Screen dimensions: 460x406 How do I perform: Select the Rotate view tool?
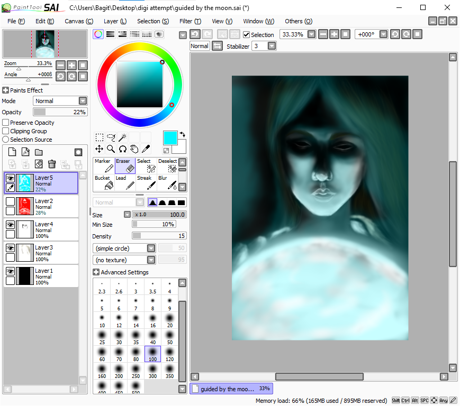tap(123, 149)
